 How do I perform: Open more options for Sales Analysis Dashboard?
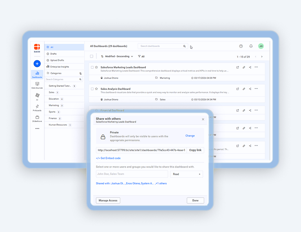pos(256,89)
